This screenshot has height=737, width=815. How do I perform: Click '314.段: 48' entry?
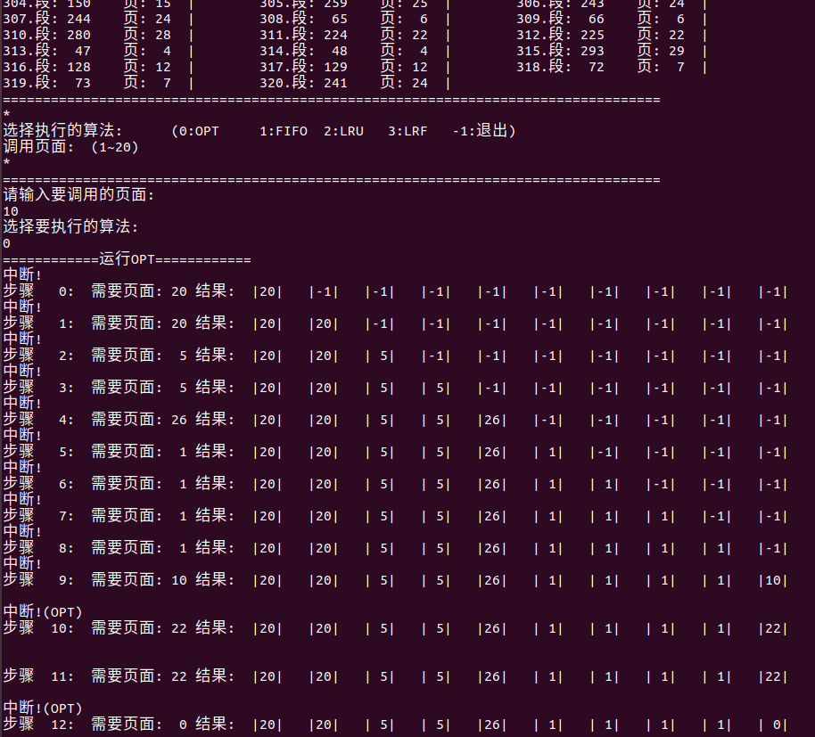[x=303, y=51]
